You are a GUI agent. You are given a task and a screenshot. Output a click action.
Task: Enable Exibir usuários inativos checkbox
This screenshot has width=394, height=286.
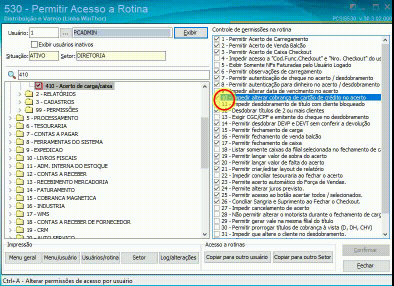(34, 44)
